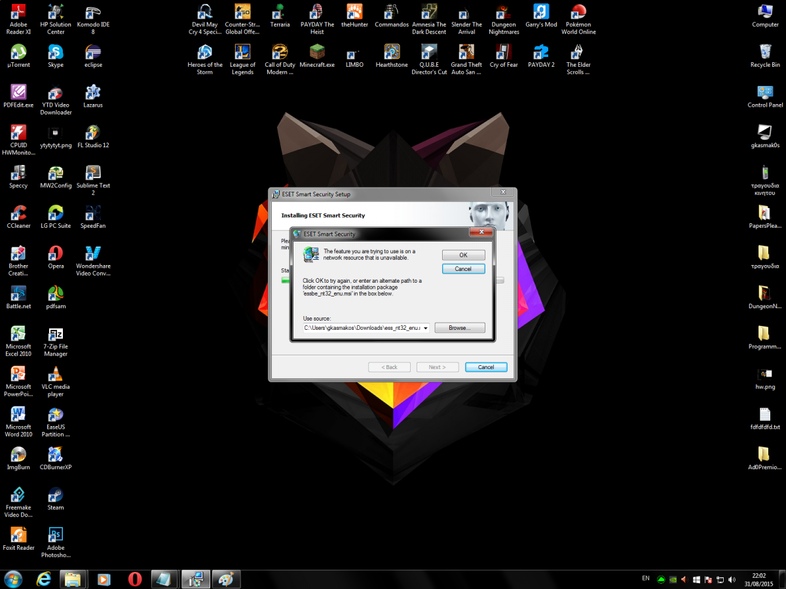This screenshot has width=786, height=589.
Task: Click the Browse... button for source path
Action: pos(459,328)
